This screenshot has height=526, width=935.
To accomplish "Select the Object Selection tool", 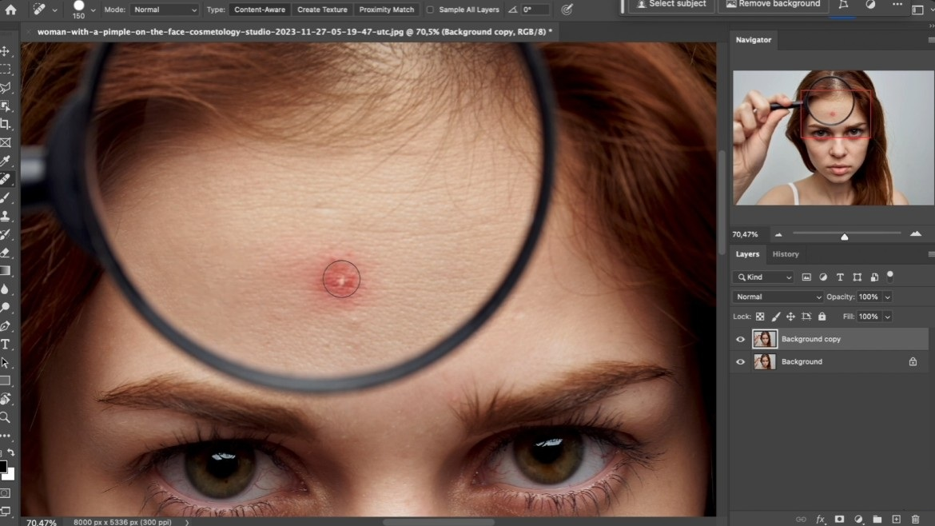I will (6, 106).
